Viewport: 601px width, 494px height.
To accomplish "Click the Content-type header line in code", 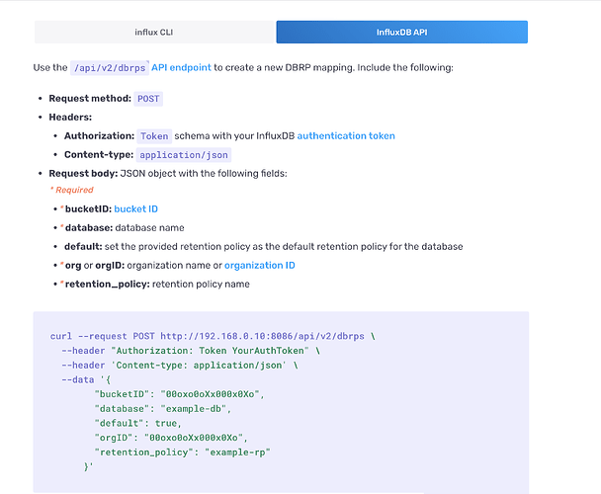I will point(179,366).
